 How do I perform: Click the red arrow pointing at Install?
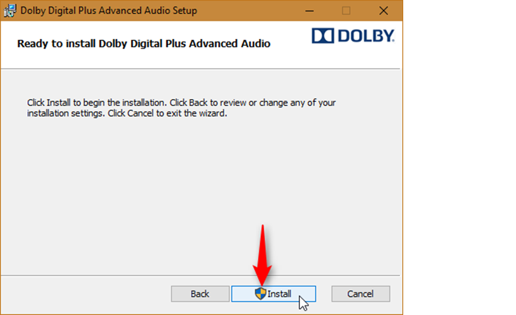(x=262, y=255)
